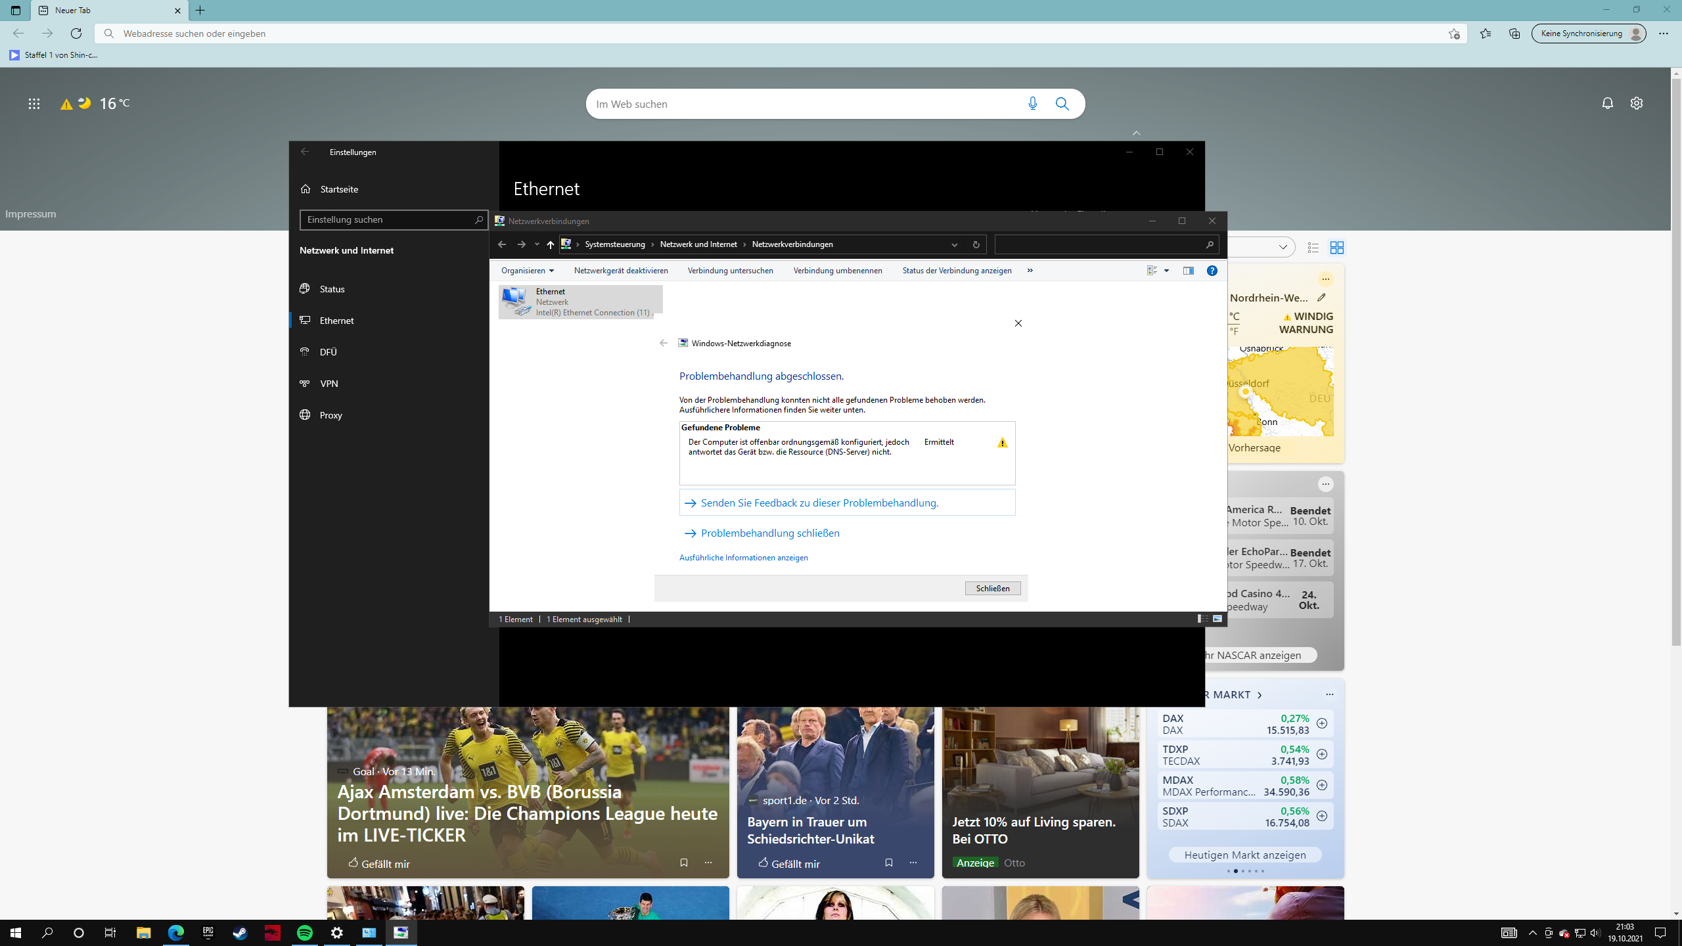
Task: Click the microphone voice search icon
Action: (1032, 104)
